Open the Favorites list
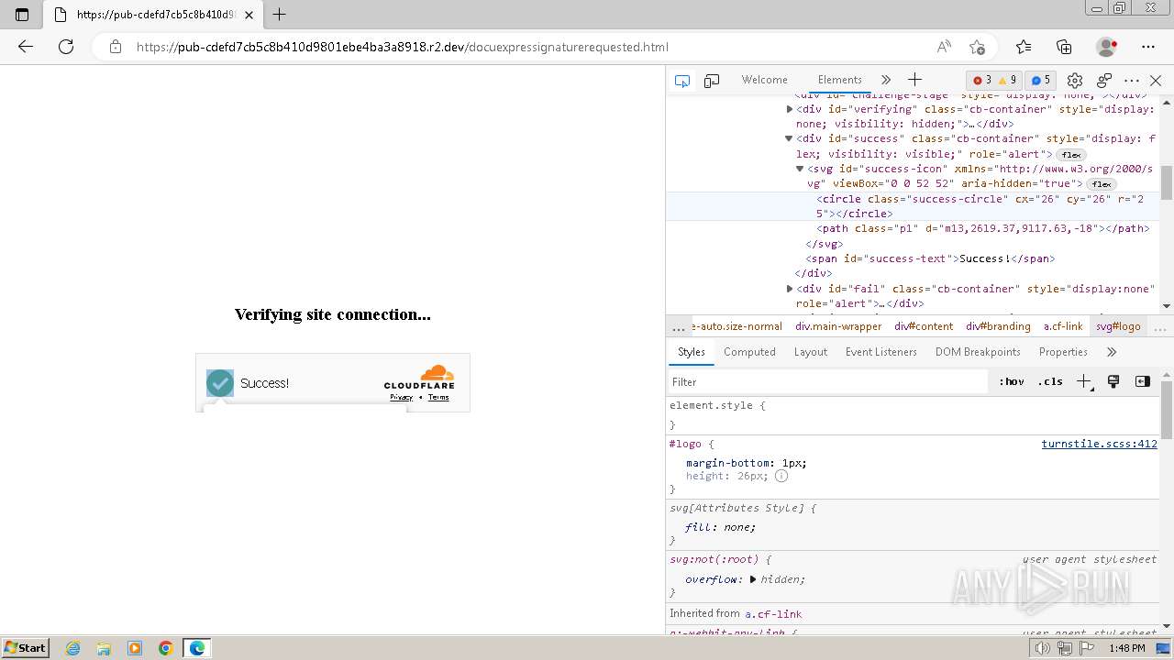 pyautogui.click(x=1024, y=47)
